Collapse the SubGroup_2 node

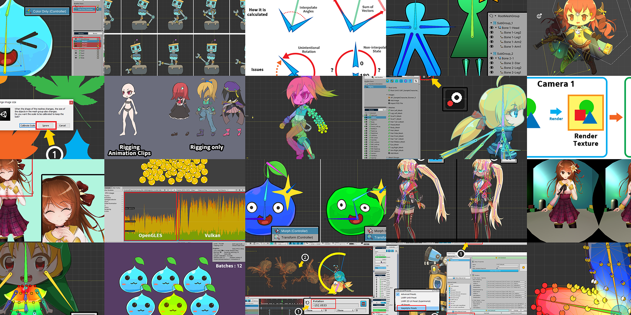click(491, 53)
